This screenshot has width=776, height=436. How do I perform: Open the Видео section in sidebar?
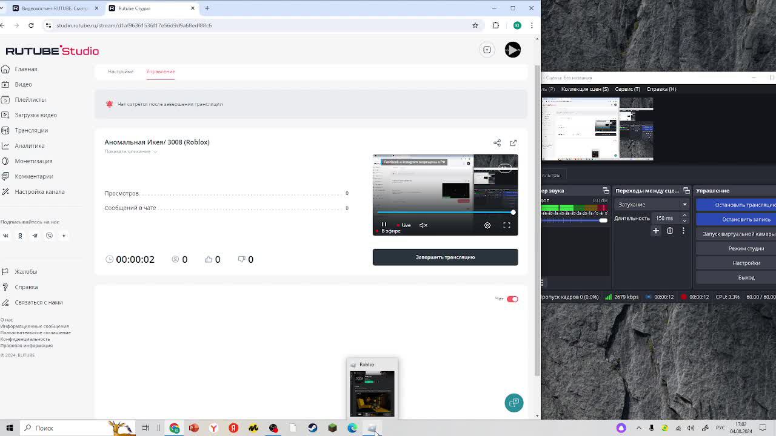point(23,84)
